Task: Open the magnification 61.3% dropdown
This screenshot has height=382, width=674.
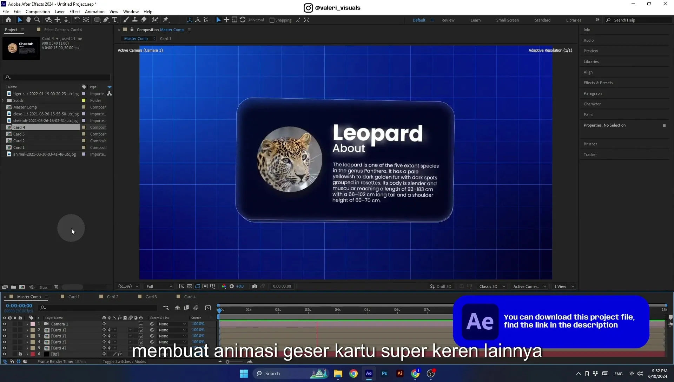Action: click(128, 286)
